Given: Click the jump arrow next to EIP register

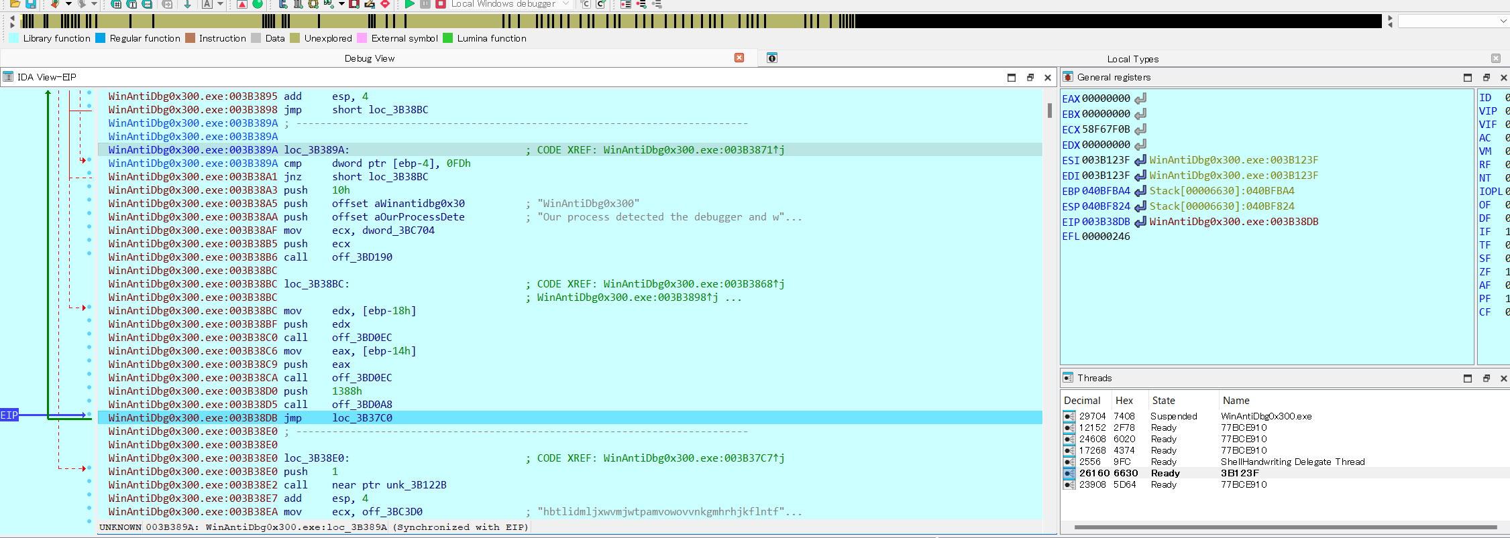Looking at the screenshot, I should pos(1140,222).
